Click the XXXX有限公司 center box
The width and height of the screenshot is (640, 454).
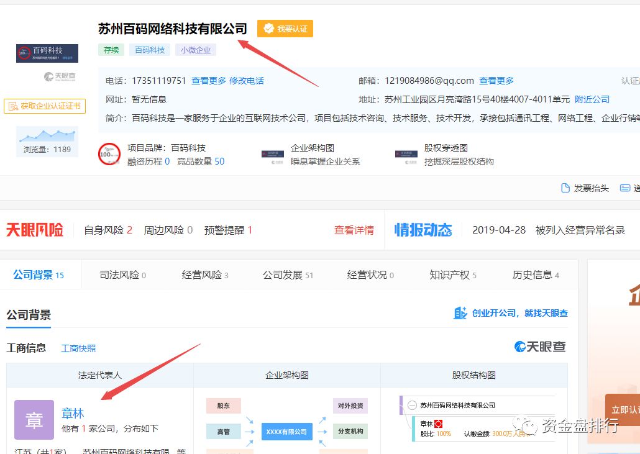[x=286, y=432]
